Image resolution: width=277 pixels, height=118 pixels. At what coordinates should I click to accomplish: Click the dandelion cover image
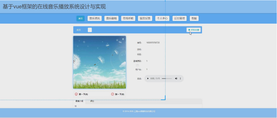click(x=99, y=62)
